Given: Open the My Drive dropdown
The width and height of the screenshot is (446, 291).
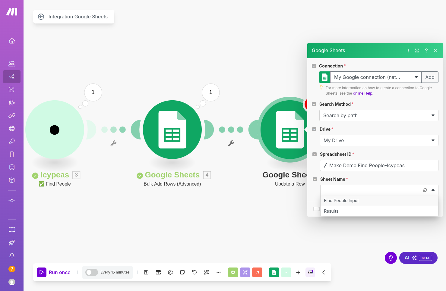Looking at the screenshot, I should pyautogui.click(x=379, y=140).
